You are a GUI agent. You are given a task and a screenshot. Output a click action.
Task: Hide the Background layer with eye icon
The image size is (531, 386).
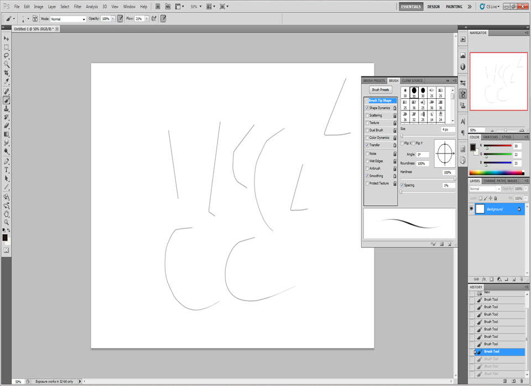pyautogui.click(x=472, y=209)
